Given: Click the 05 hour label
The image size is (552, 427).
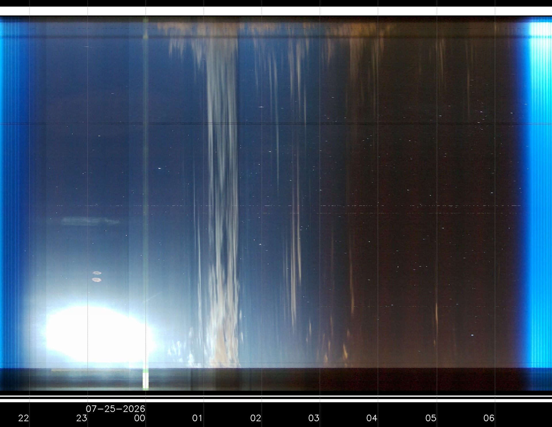Looking at the screenshot, I should (431, 418).
